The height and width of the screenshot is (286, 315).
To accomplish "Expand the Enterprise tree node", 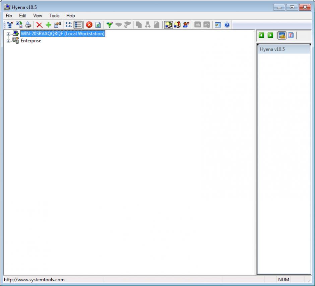I will coord(8,41).
